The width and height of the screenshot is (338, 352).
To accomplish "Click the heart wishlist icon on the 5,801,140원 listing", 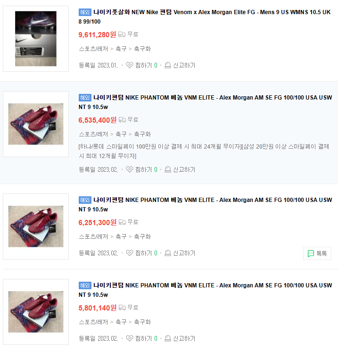I will (130, 338).
